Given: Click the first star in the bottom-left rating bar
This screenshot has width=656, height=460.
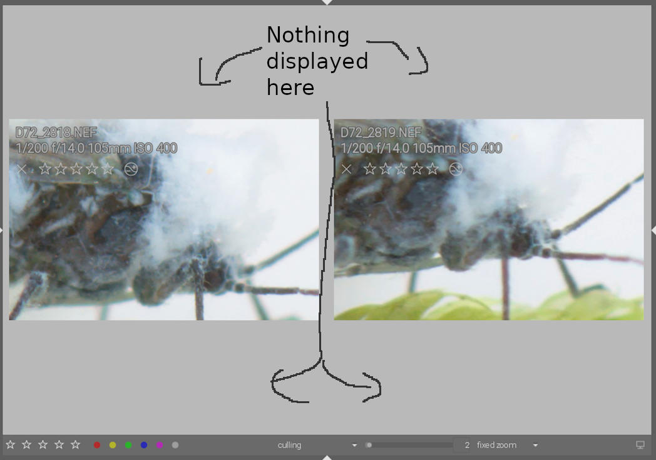Looking at the screenshot, I should tap(10, 444).
